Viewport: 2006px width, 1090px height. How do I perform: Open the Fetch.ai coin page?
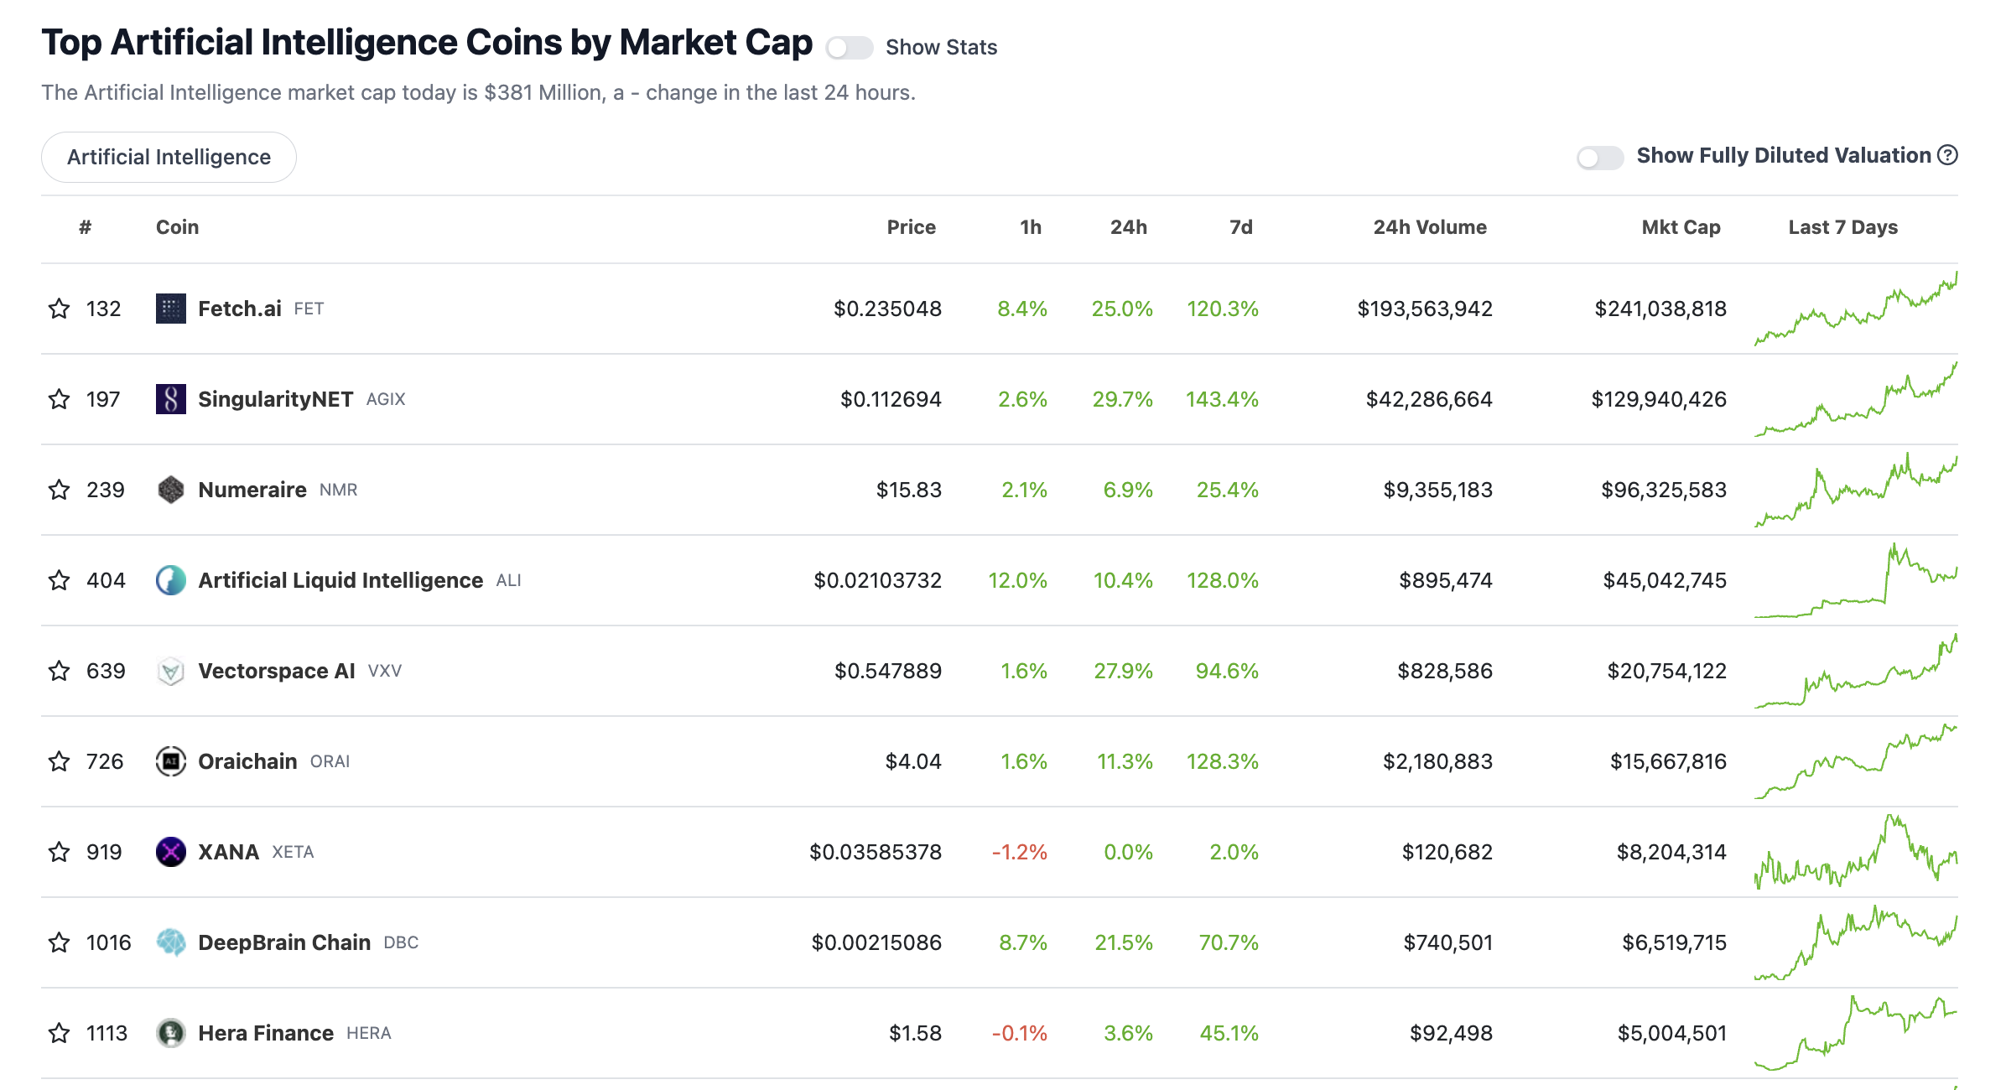240,309
